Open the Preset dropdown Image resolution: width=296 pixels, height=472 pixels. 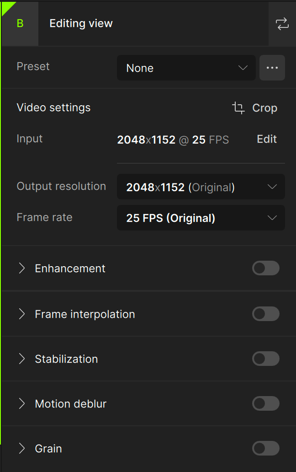pyautogui.click(x=186, y=68)
